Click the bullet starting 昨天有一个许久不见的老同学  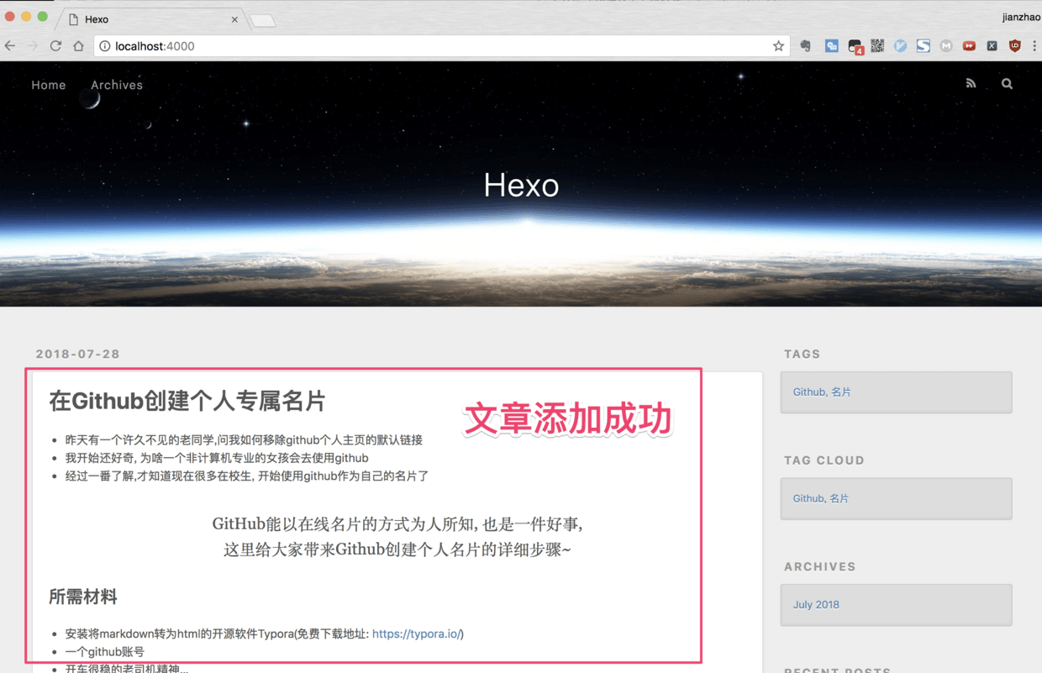click(244, 439)
